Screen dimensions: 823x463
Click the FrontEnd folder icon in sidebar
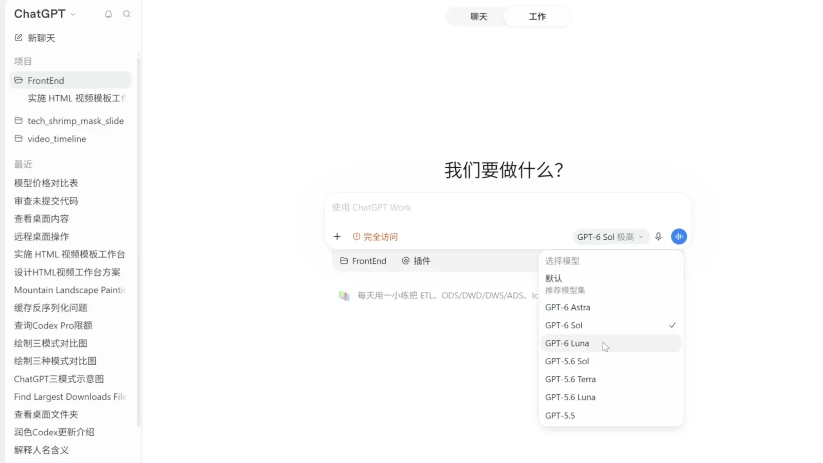(19, 80)
